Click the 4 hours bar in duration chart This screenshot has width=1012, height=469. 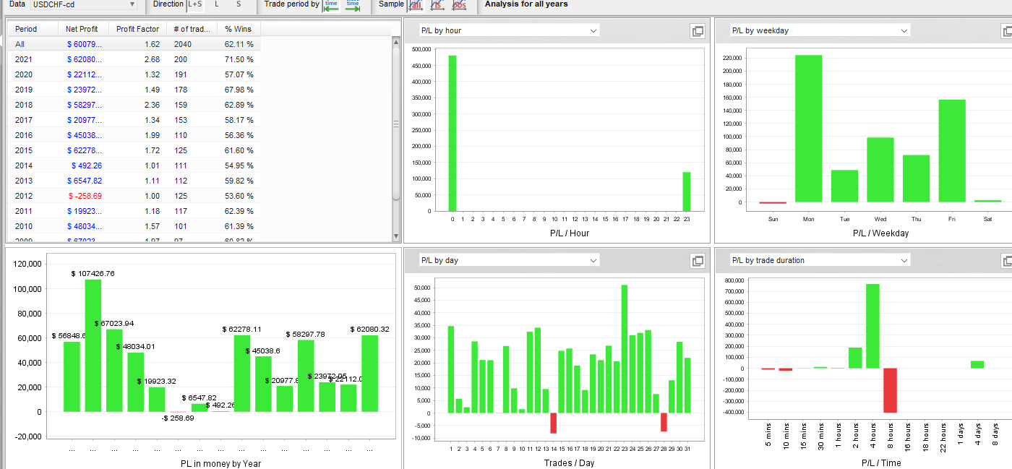click(x=872, y=326)
